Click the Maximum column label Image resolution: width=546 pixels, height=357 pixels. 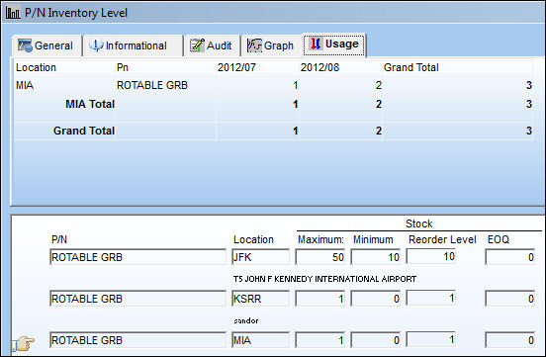pyautogui.click(x=320, y=239)
